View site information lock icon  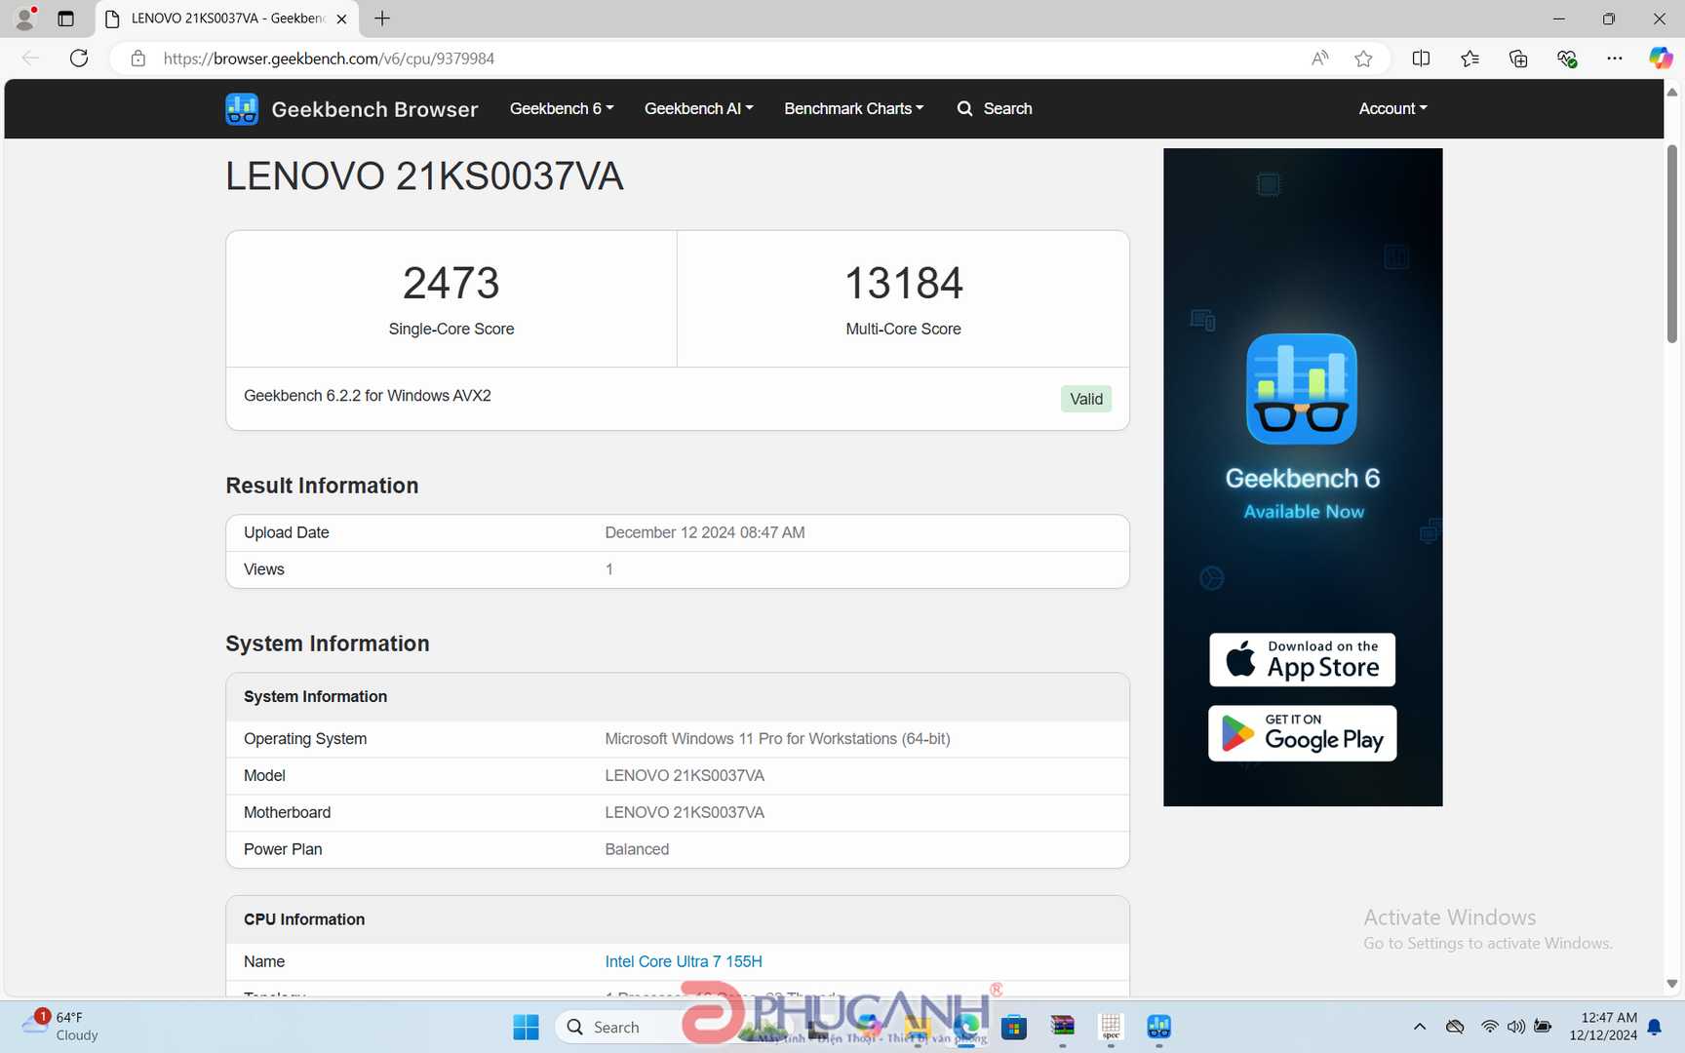[138, 58]
